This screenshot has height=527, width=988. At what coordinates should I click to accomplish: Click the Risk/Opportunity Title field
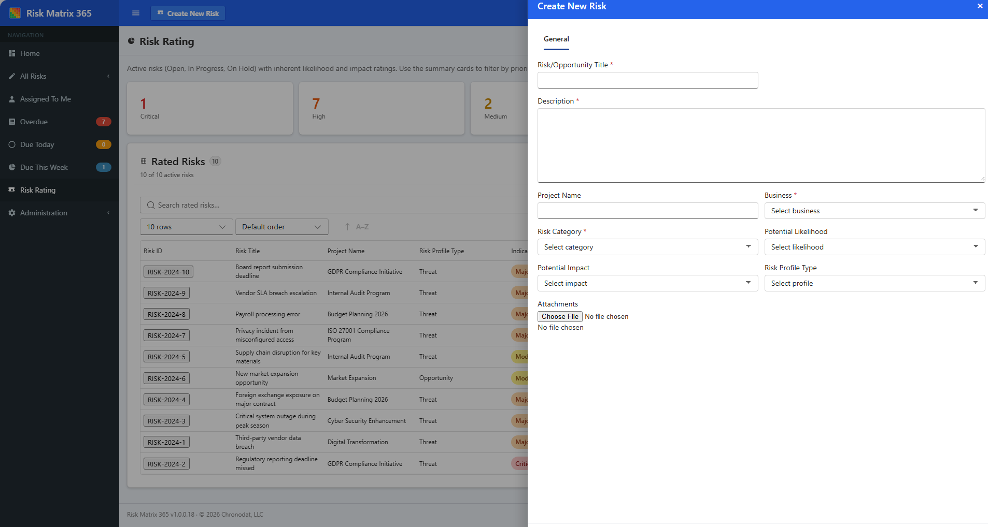[647, 80]
